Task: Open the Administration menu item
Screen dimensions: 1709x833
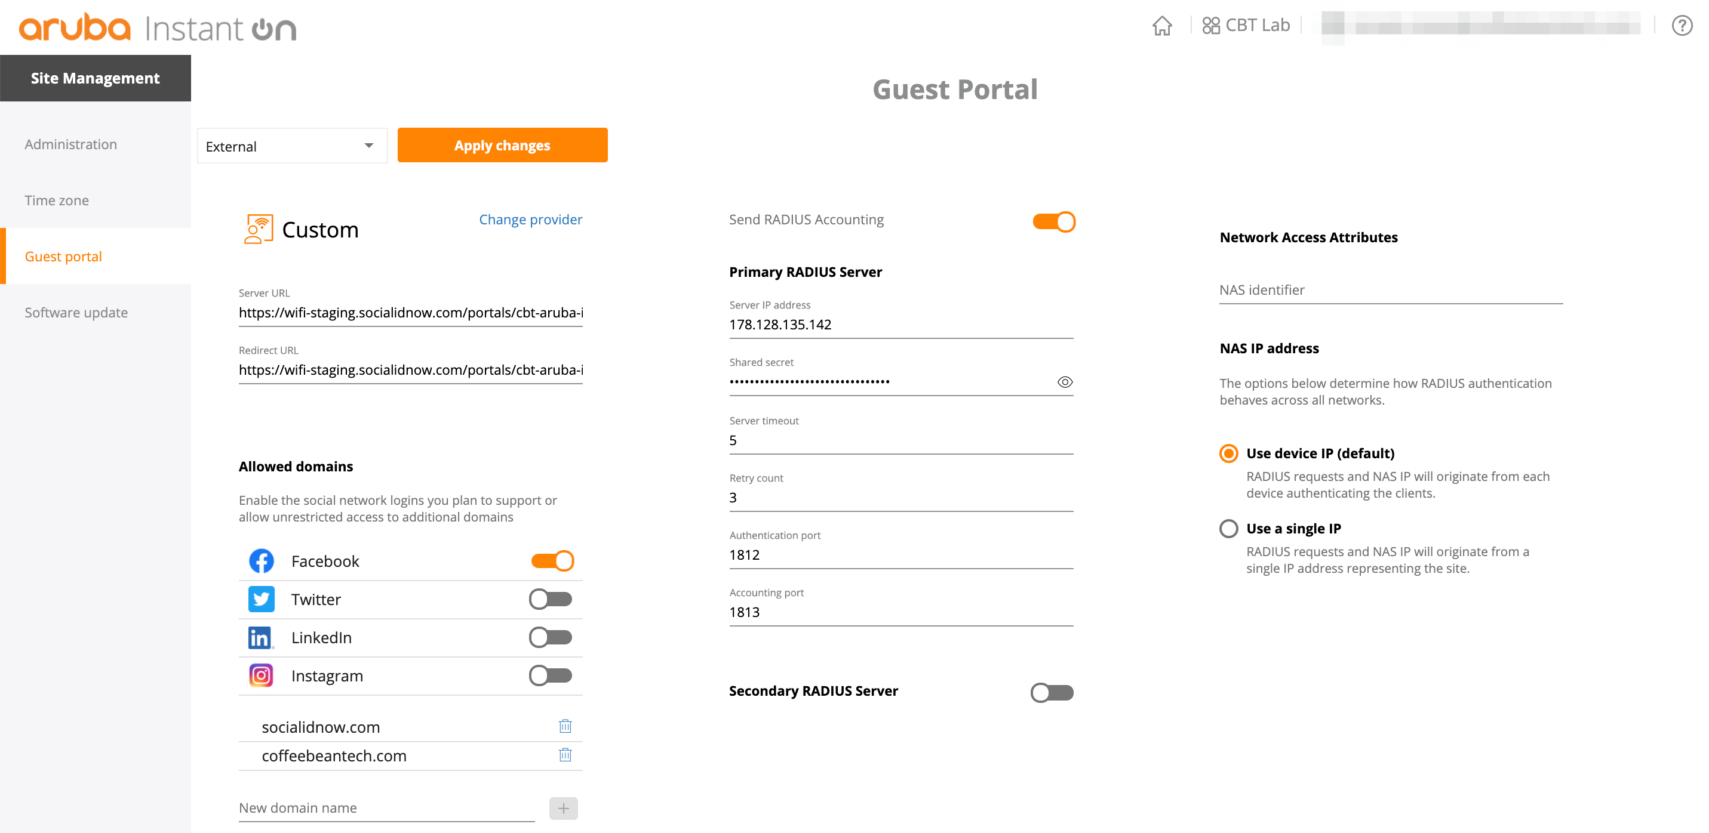Action: click(x=71, y=144)
